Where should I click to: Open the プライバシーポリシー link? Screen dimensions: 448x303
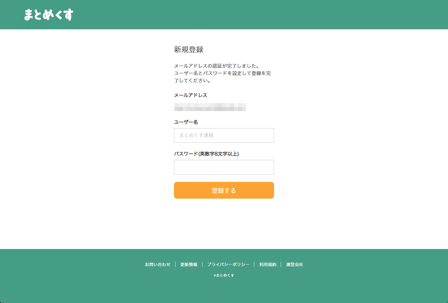pyautogui.click(x=228, y=265)
